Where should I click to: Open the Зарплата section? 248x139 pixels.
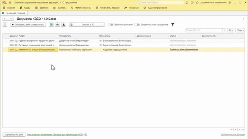coord(42,8)
